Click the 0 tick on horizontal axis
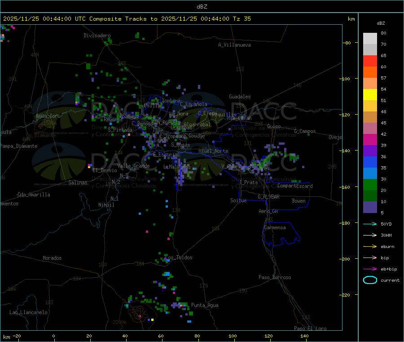Screen dimensions: 404x342 point(53,336)
